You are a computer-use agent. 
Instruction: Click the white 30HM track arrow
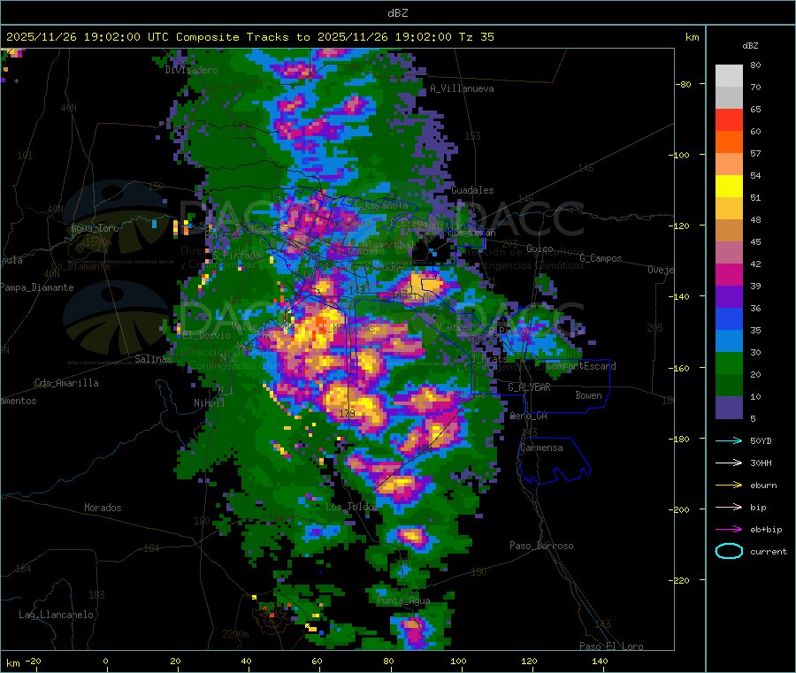pyautogui.click(x=729, y=463)
